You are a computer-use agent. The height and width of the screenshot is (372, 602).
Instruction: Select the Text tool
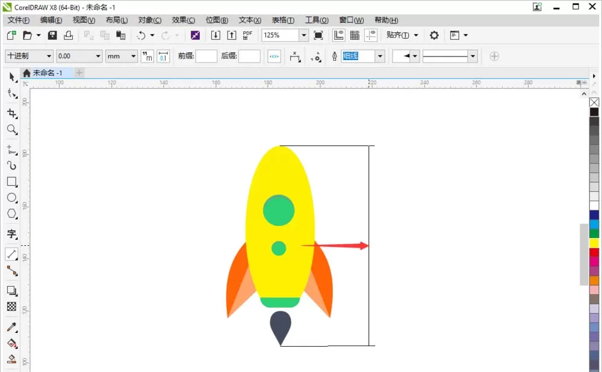click(12, 234)
